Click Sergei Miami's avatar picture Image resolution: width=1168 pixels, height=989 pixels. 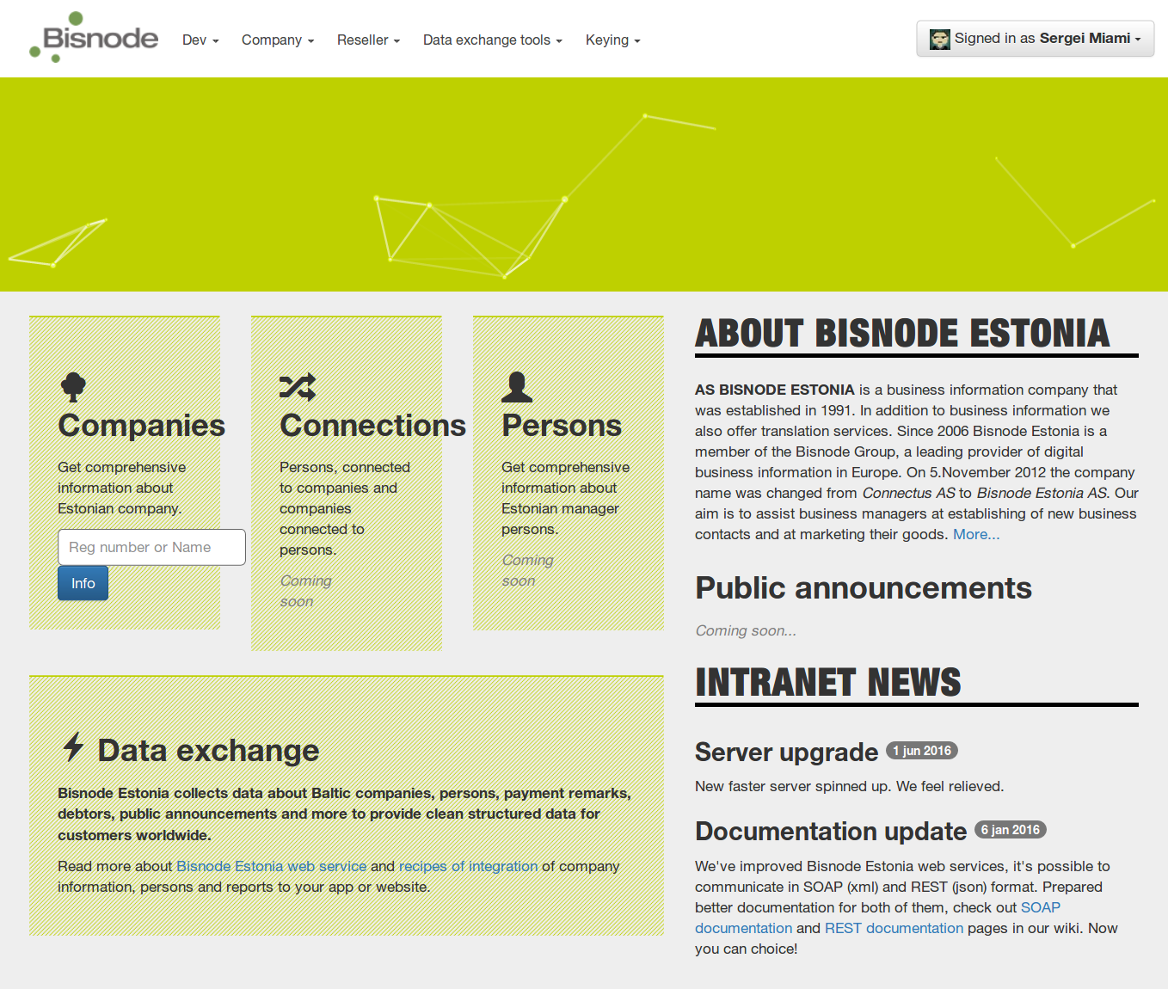(x=940, y=39)
